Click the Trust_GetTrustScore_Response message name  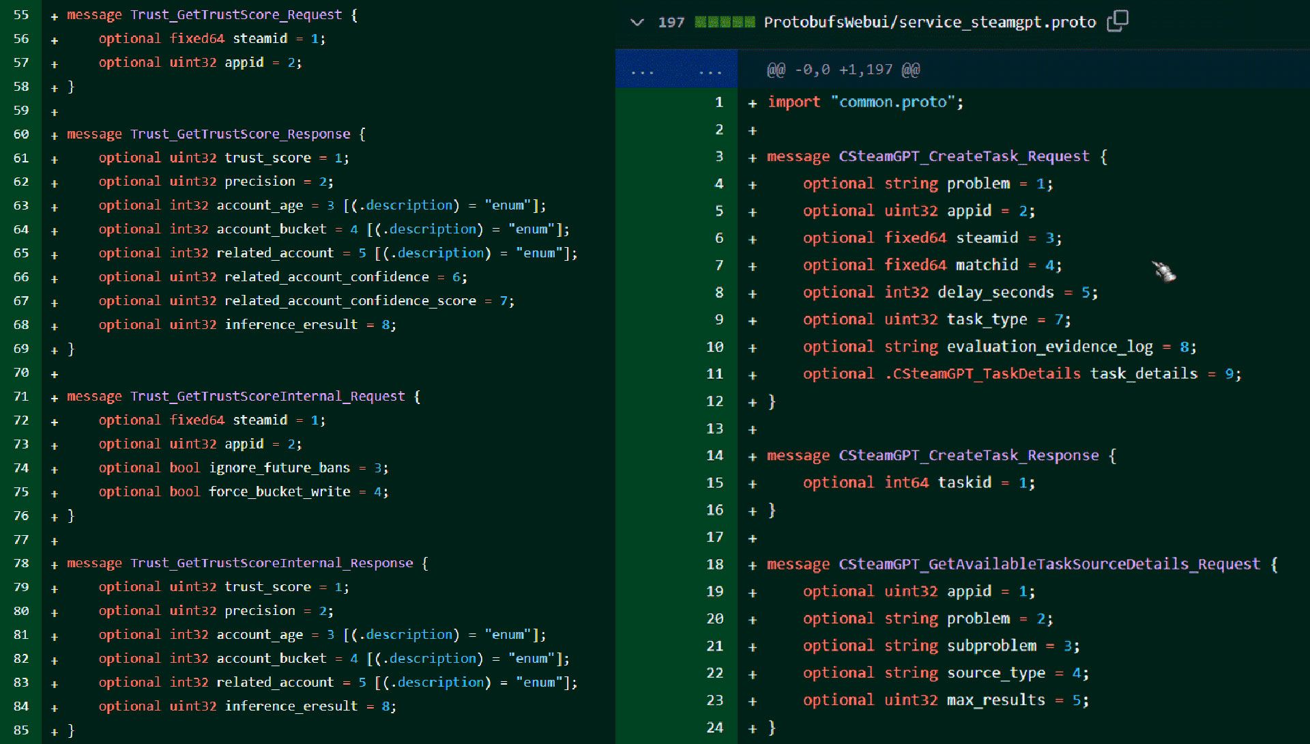[x=240, y=134]
